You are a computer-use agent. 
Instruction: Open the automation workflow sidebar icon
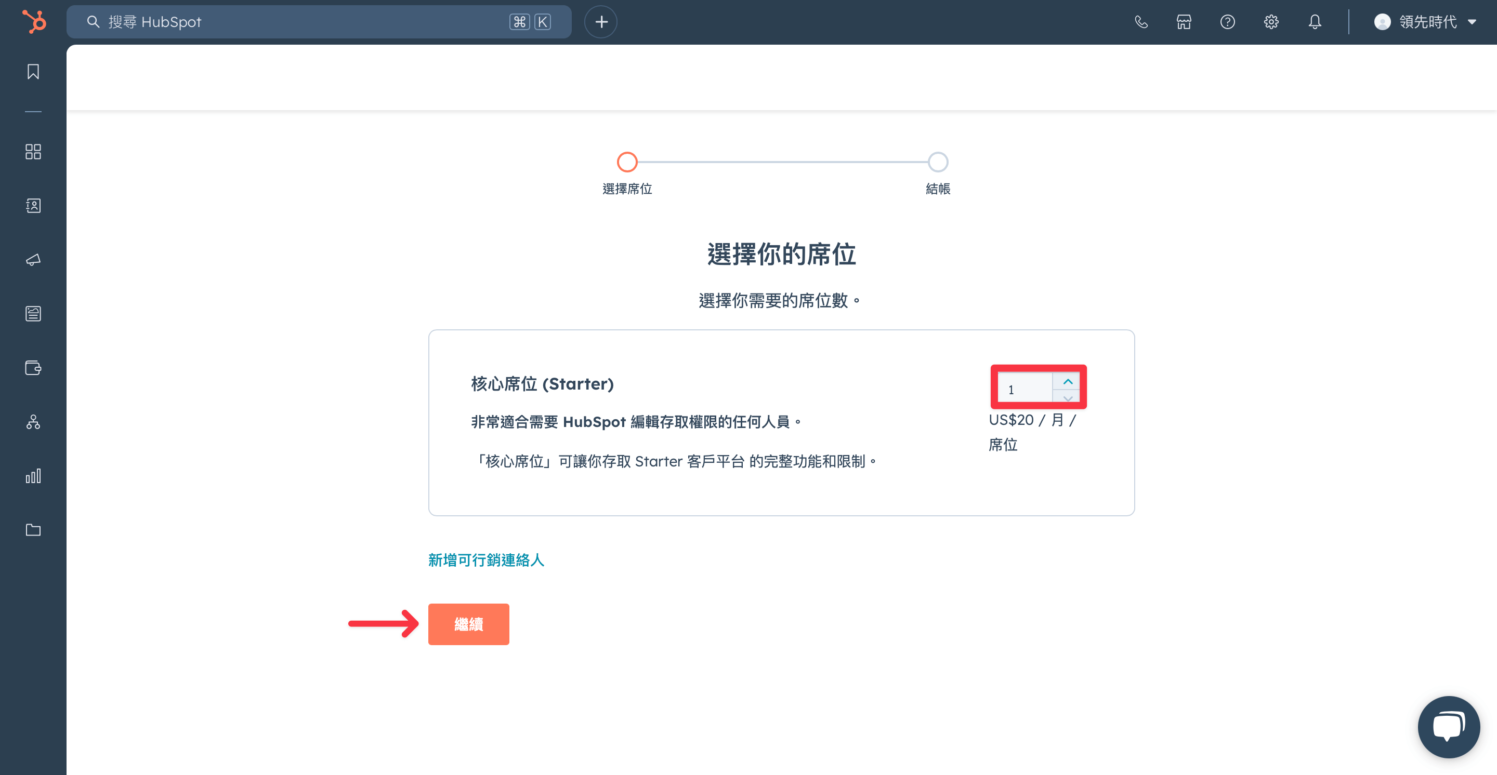tap(33, 422)
